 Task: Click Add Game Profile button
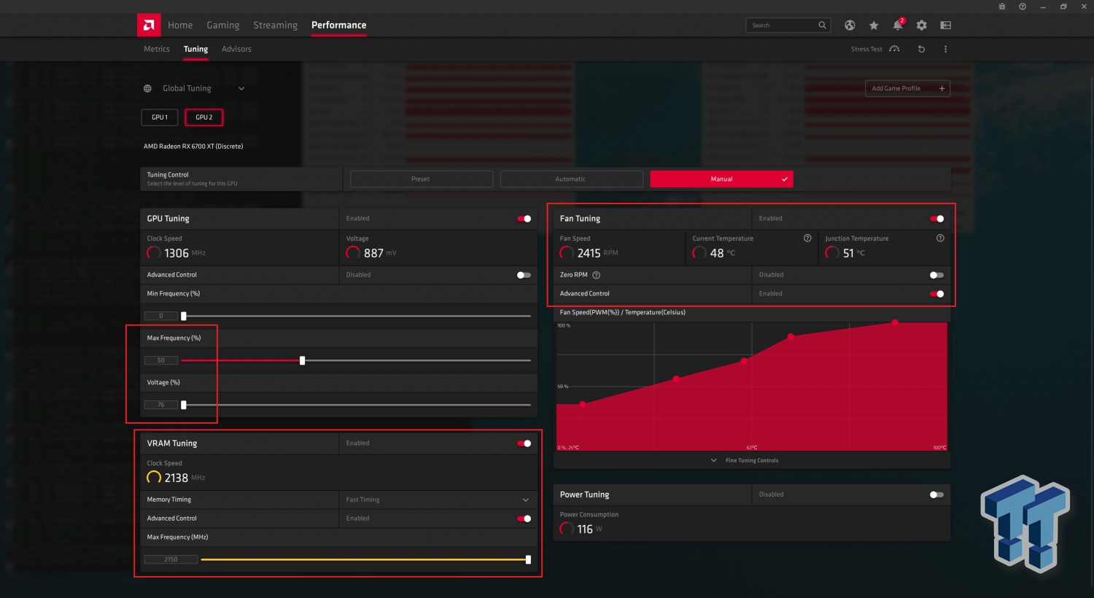pos(907,88)
